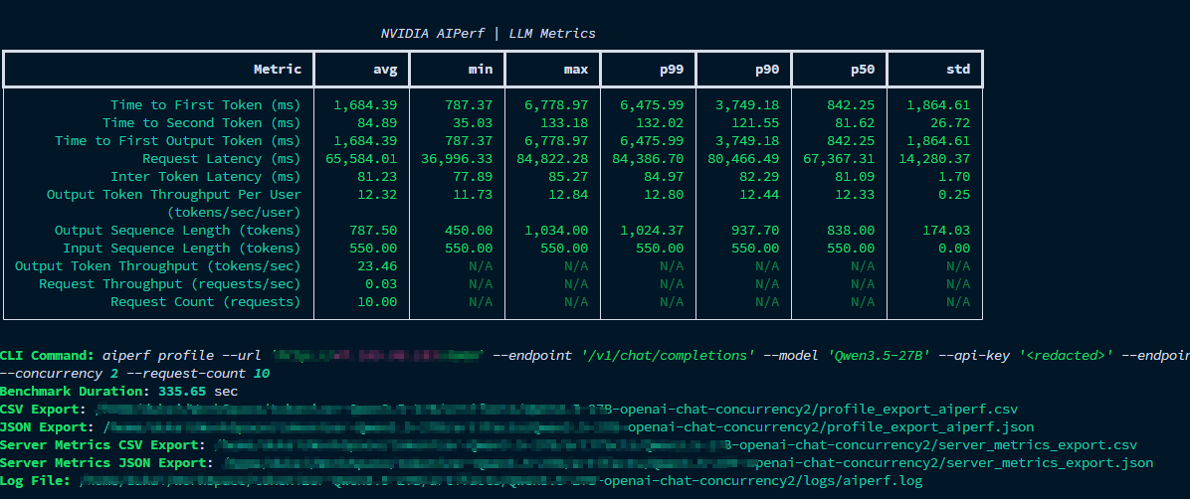The width and height of the screenshot is (1190, 499).
Task: Click Inter Token Latency min 77.89
Action: pyautogui.click(x=473, y=177)
